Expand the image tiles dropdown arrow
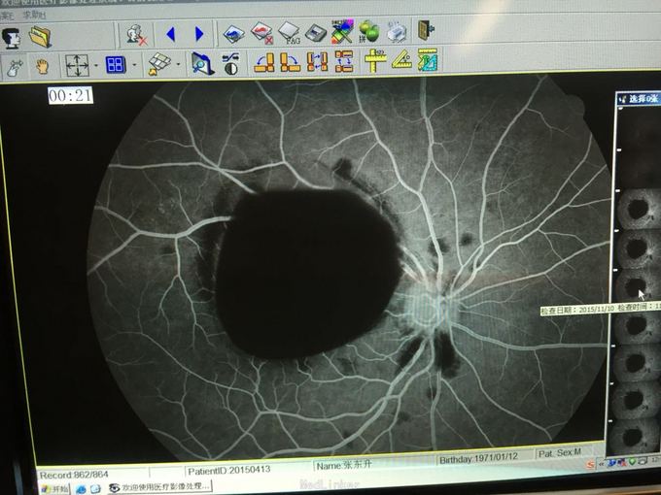The height and width of the screenshot is (495, 661). [x=178, y=66]
